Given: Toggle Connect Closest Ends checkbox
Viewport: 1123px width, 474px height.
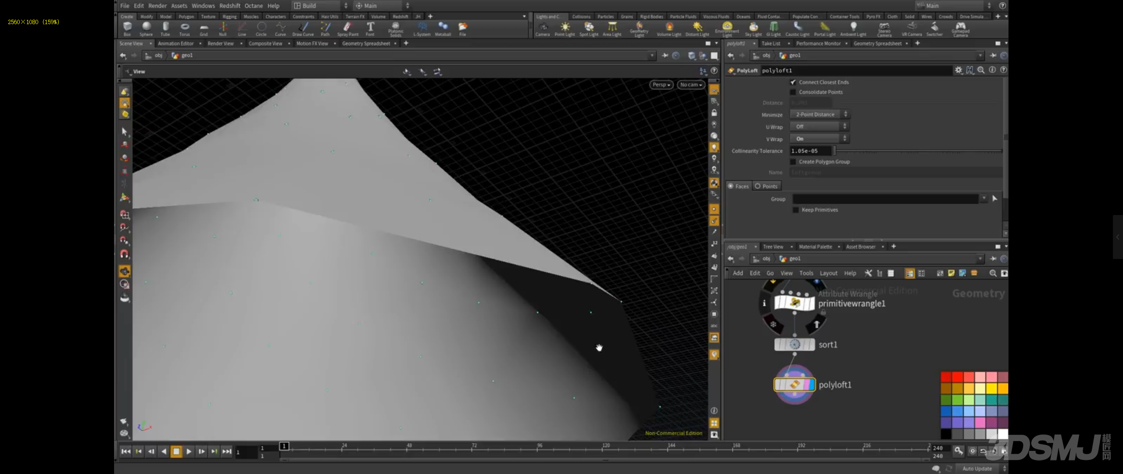Looking at the screenshot, I should tap(793, 82).
